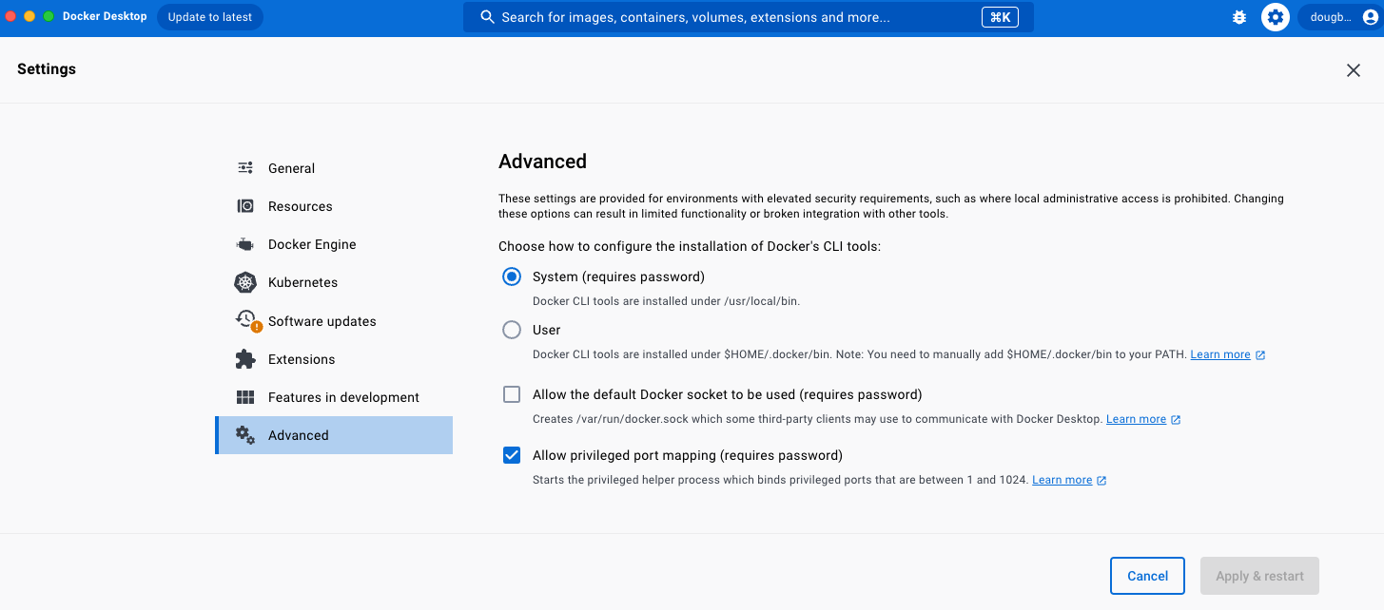1384x610 pixels.
Task: Click text "Docker CLI tools are installed under /usr/local/bin."
Action: point(666,301)
